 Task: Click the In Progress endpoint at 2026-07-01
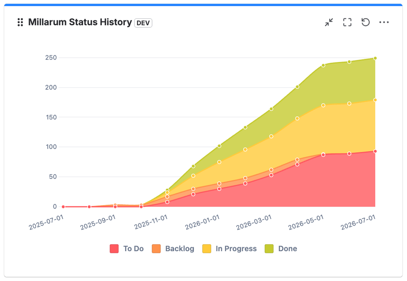[x=375, y=100]
